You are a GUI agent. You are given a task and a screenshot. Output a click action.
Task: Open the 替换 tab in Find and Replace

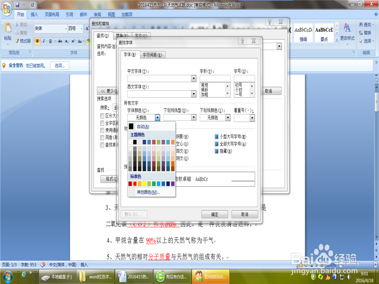pos(123,34)
